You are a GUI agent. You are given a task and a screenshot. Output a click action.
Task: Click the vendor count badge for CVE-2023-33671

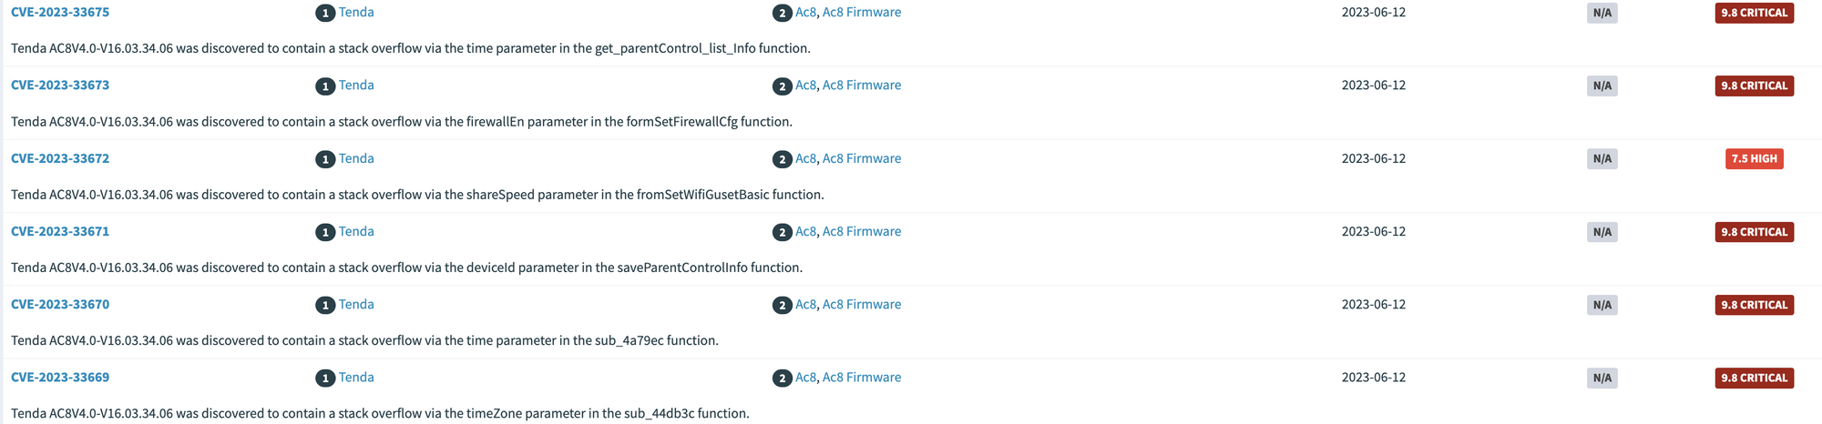coord(325,232)
